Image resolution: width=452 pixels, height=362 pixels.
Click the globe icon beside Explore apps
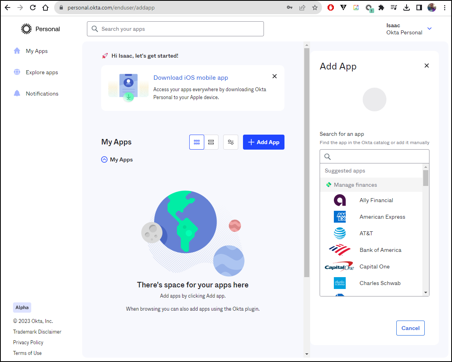pyautogui.click(x=17, y=72)
